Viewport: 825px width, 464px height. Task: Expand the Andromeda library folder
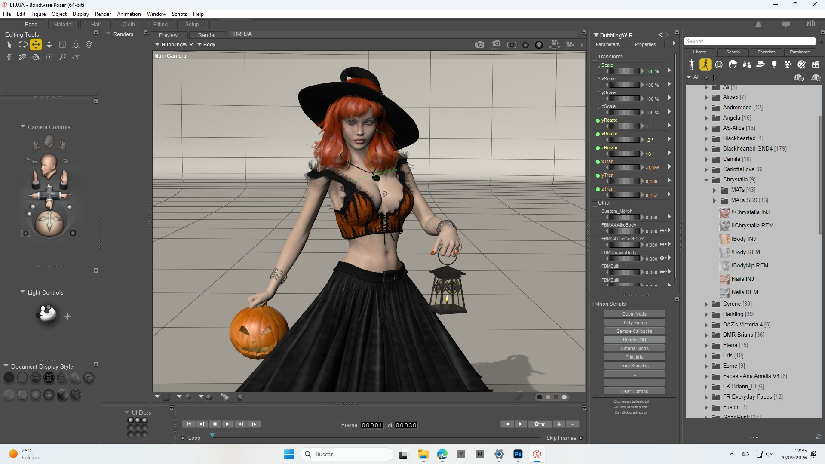706,108
